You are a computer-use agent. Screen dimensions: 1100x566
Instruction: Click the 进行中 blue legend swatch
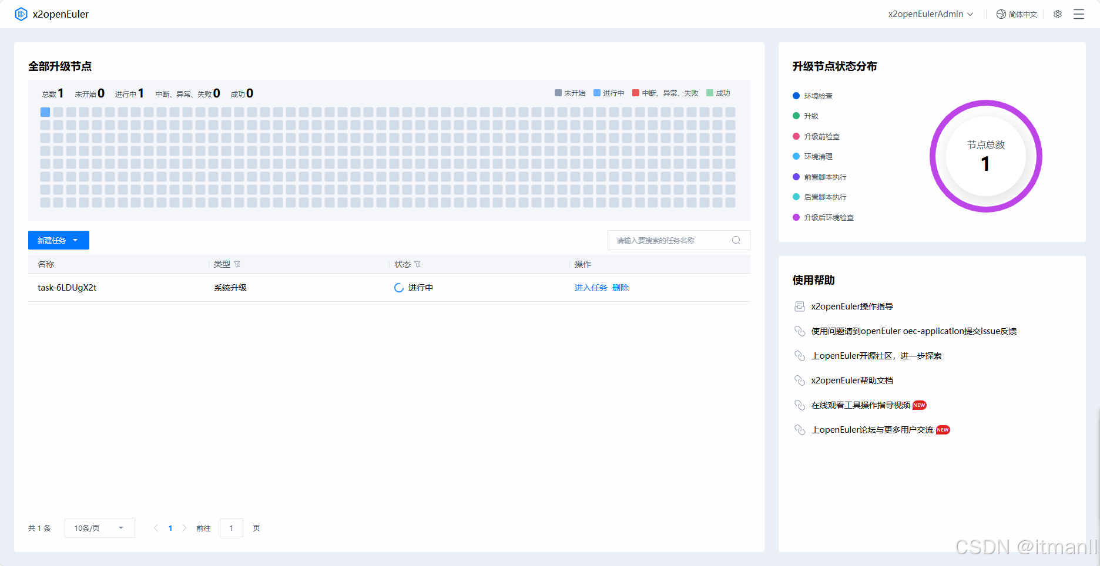[x=597, y=93]
